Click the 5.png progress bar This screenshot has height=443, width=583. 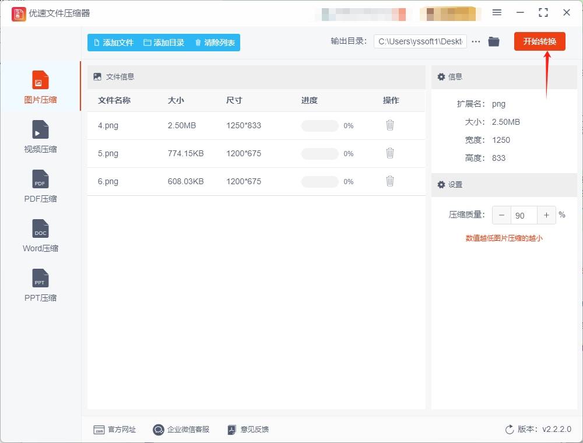click(x=319, y=153)
